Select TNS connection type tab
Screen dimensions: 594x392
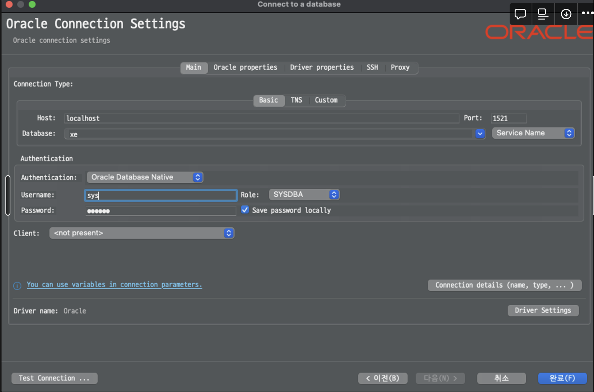click(x=296, y=100)
